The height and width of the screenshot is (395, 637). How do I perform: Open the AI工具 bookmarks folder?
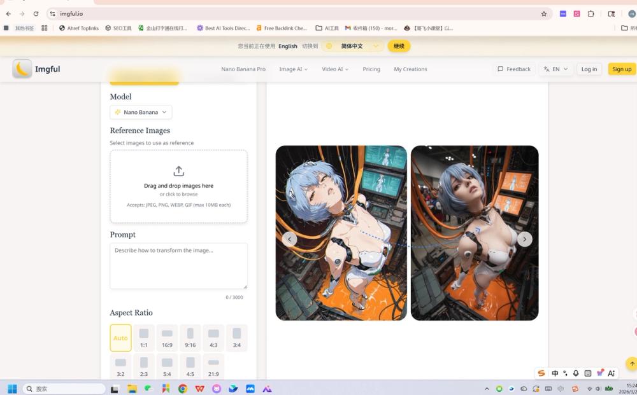(x=327, y=28)
